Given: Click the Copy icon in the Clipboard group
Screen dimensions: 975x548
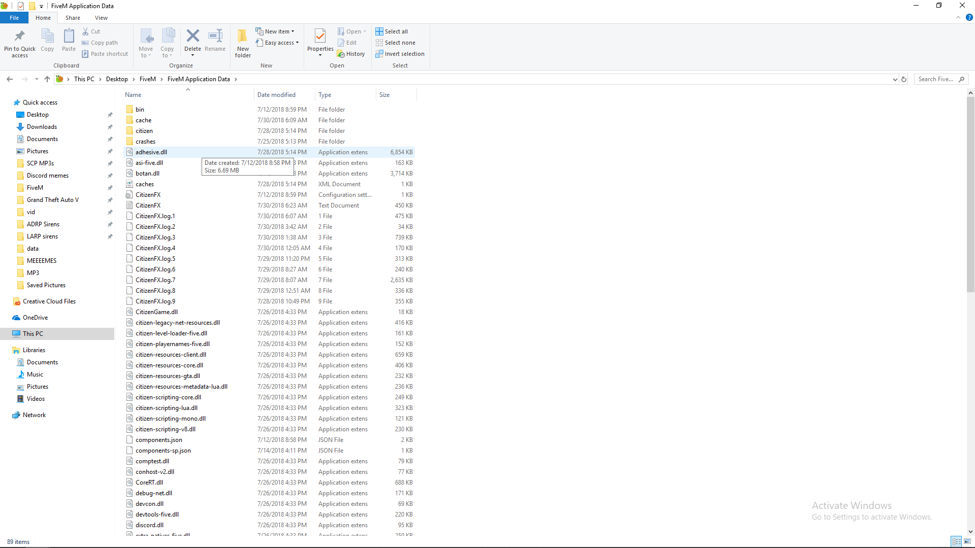Looking at the screenshot, I should click(x=47, y=36).
